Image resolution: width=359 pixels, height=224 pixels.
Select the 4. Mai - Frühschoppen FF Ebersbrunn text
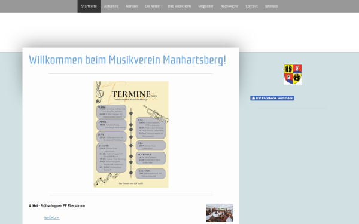tap(57, 205)
